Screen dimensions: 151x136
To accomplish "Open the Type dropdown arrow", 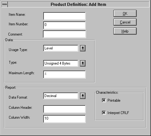I will tap(83, 63).
